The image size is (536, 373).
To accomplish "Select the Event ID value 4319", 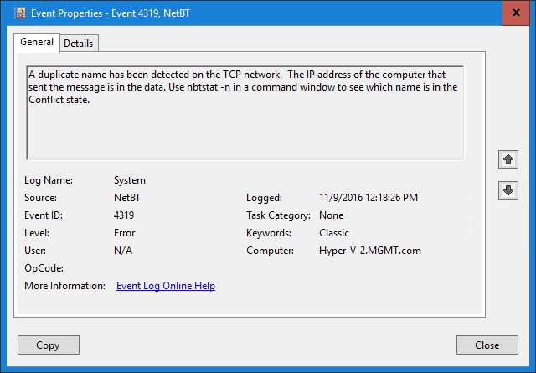I will [124, 215].
